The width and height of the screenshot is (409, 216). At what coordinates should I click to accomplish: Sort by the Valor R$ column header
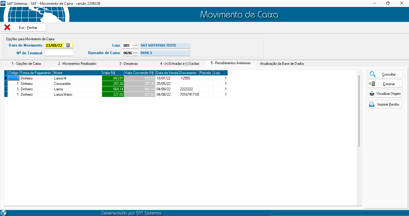tap(113, 73)
